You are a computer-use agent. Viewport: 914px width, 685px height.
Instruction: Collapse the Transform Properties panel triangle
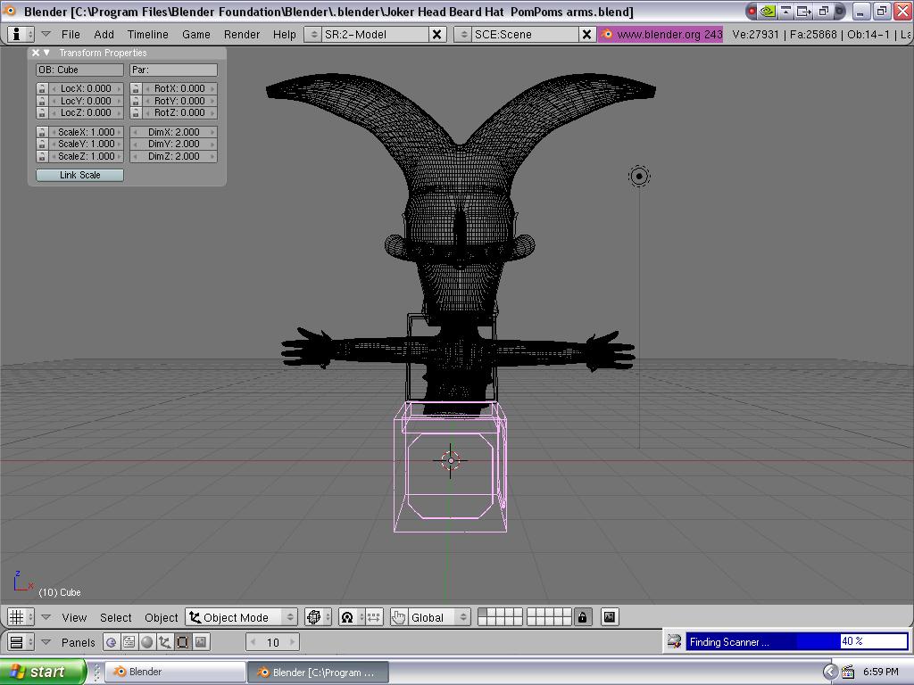point(46,53)
